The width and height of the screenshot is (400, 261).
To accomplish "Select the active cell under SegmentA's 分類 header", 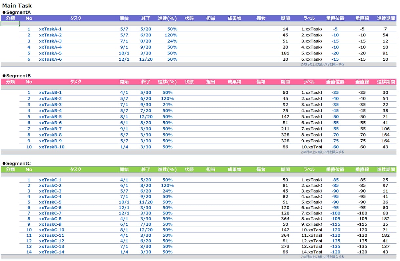I will coord(10,24).
